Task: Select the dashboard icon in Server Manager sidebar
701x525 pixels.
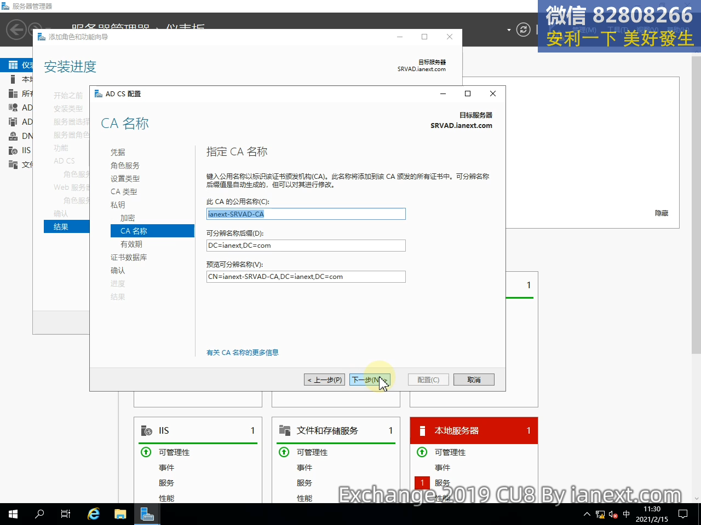Action: coord(13,65)
